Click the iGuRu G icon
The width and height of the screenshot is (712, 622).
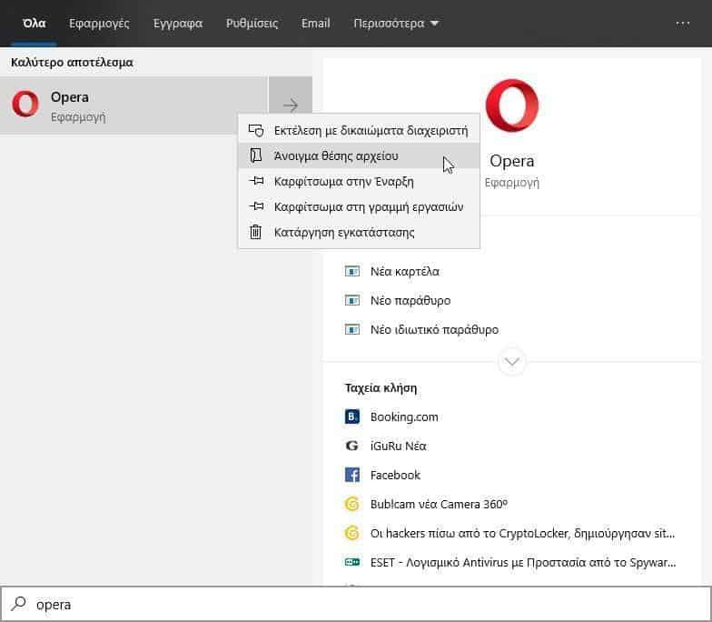click(352, 446)
